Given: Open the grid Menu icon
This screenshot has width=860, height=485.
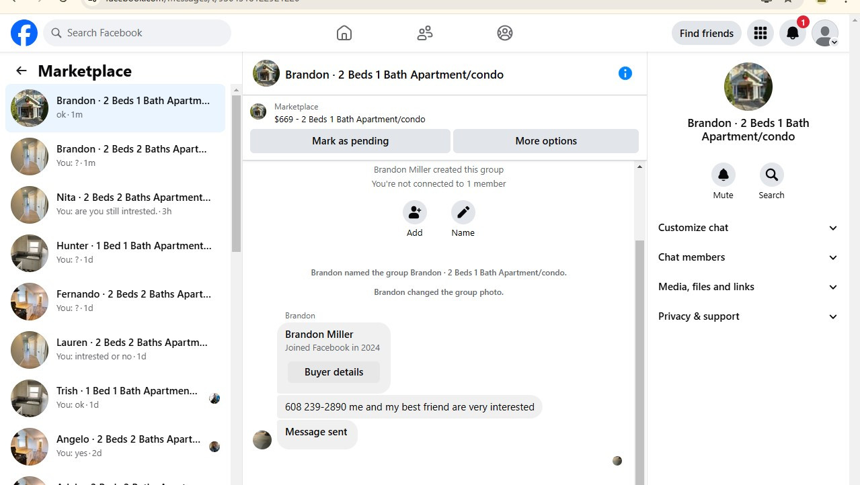Looking at the screenshot, I should 760,33.
